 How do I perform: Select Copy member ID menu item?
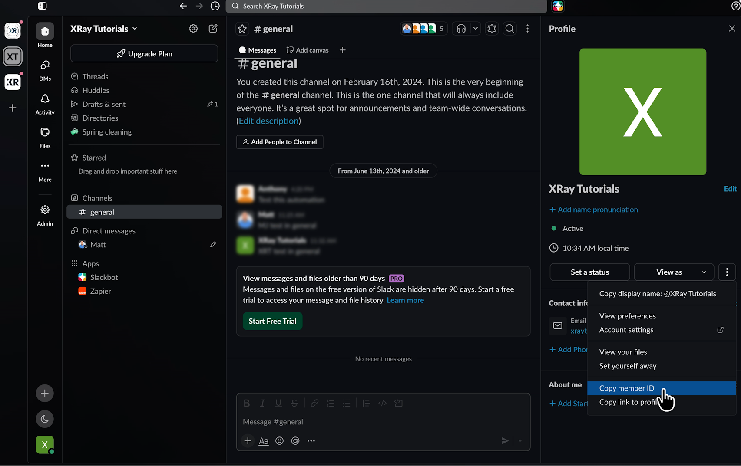(662, 388)
